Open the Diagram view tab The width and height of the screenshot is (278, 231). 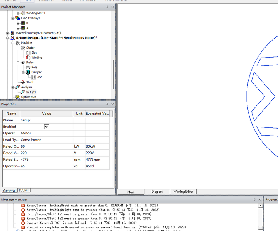(157, 192)
